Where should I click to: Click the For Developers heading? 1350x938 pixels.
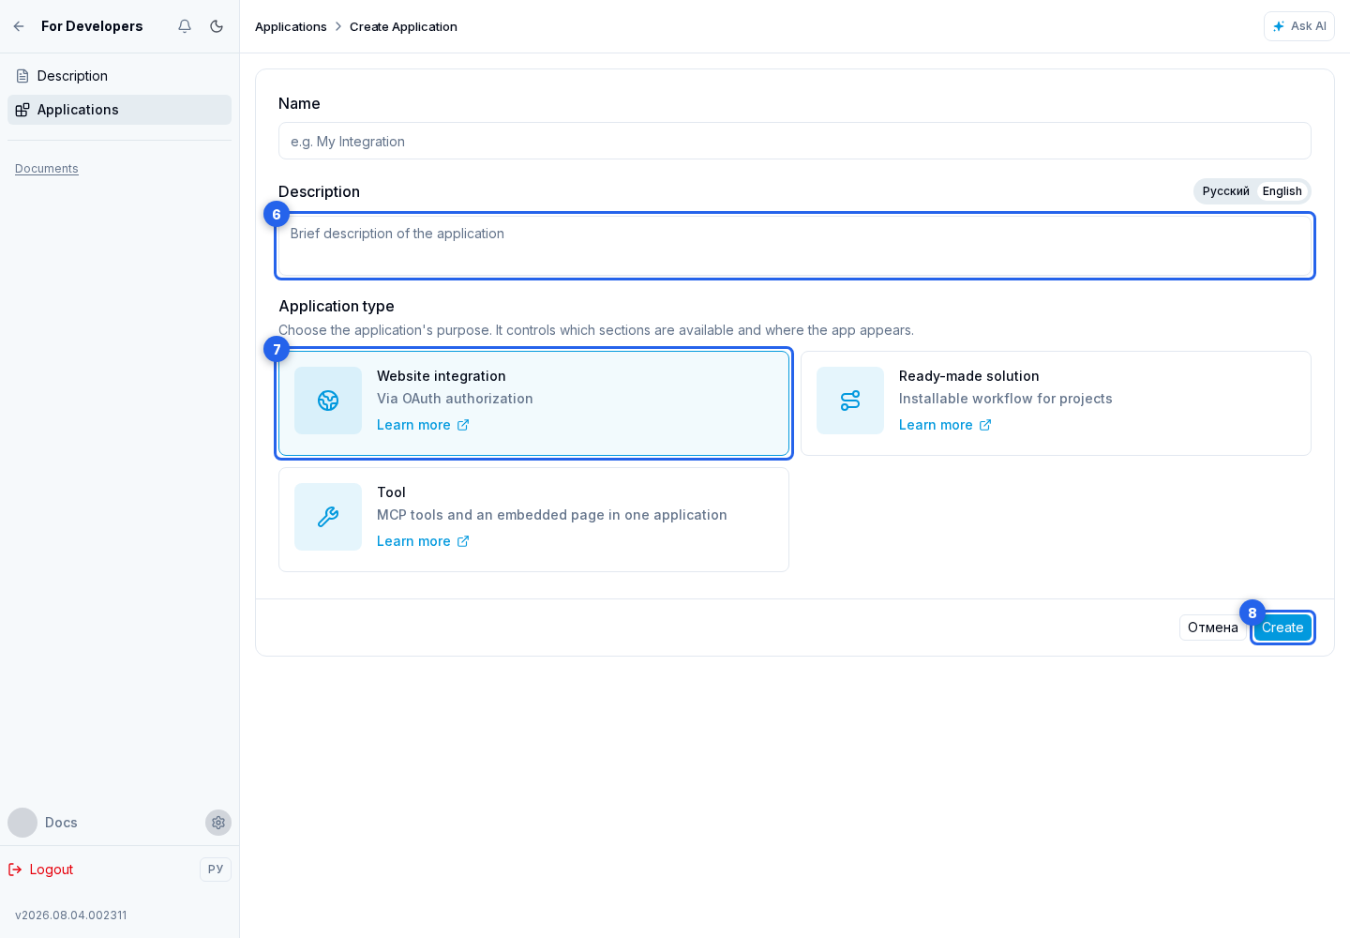[x=92, y=26]
